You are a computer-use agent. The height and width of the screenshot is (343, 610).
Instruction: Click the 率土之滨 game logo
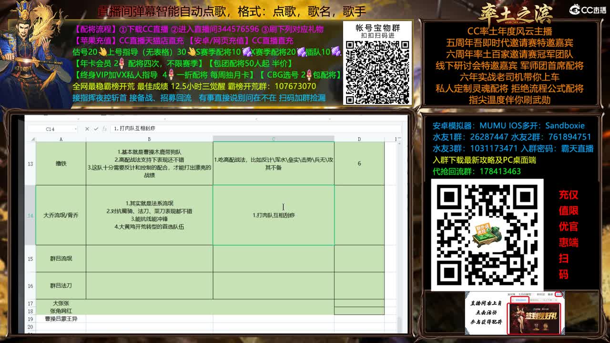(516, 13)
